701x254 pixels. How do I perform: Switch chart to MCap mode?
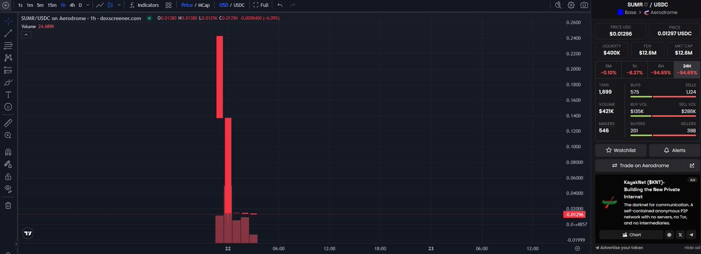(204, 5)
